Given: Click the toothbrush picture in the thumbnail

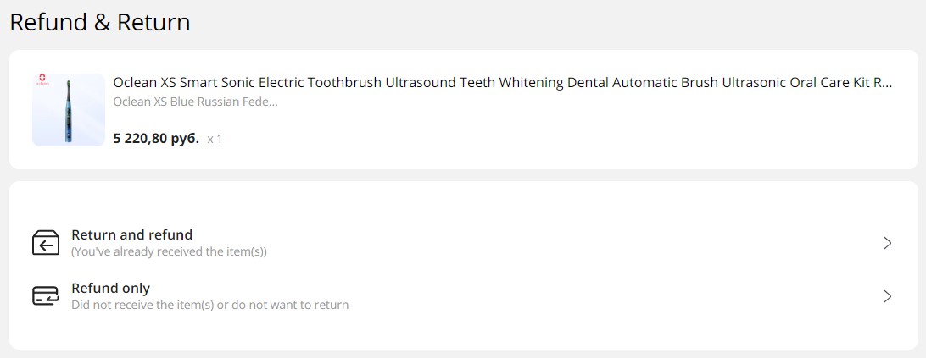Looking at the screenshot, I should point(69,111).
